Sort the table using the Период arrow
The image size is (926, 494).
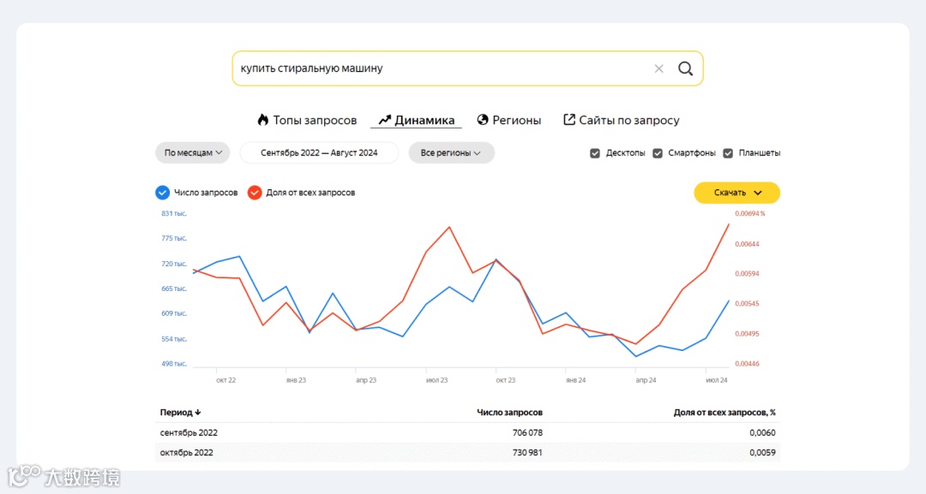[198, 413]
